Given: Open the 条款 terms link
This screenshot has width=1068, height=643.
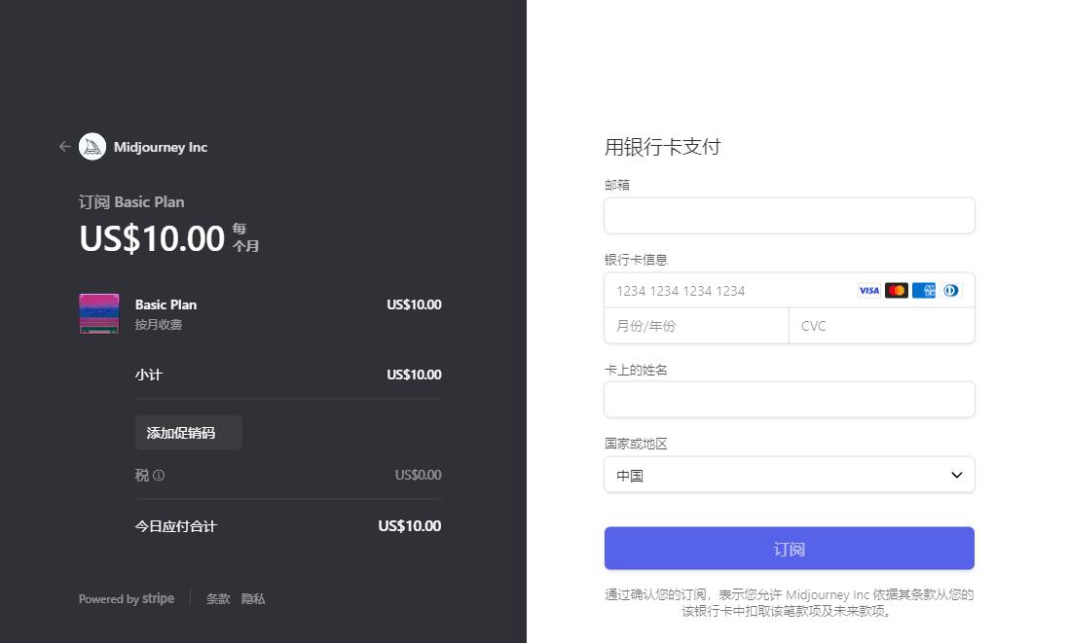Looking at the screenshot, I should pos(218,599).
